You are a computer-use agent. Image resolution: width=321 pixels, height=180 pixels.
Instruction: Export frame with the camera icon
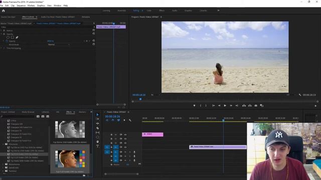256,105
